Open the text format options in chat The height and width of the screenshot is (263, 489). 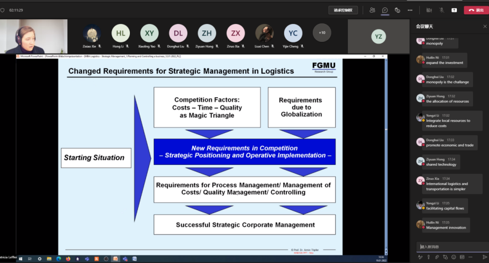tap(420, 257)
